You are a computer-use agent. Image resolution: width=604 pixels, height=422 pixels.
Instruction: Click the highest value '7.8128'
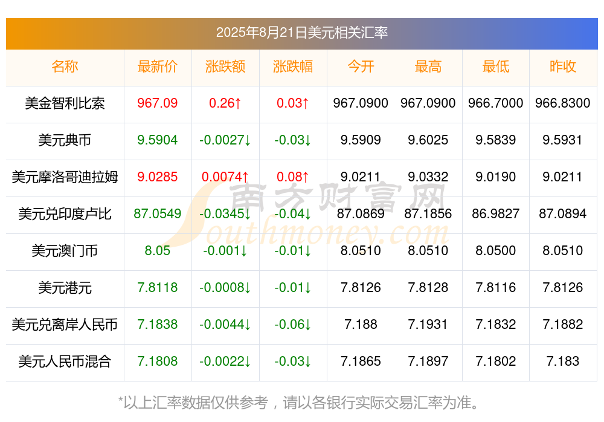pos(428,288)
